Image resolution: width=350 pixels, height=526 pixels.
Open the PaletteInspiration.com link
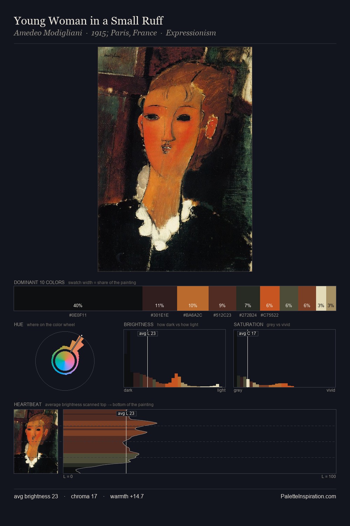(x=308, y=496)
